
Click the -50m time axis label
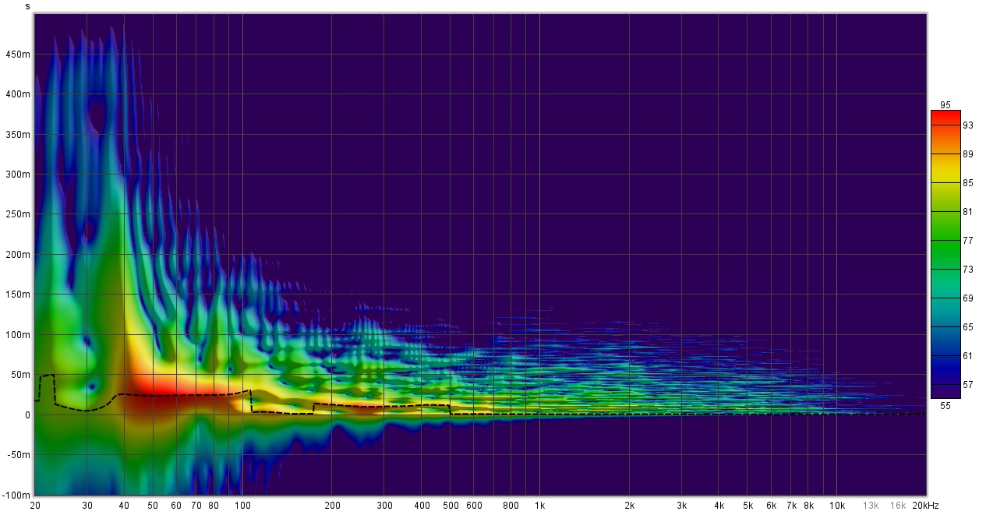click(x=19, y=455)
